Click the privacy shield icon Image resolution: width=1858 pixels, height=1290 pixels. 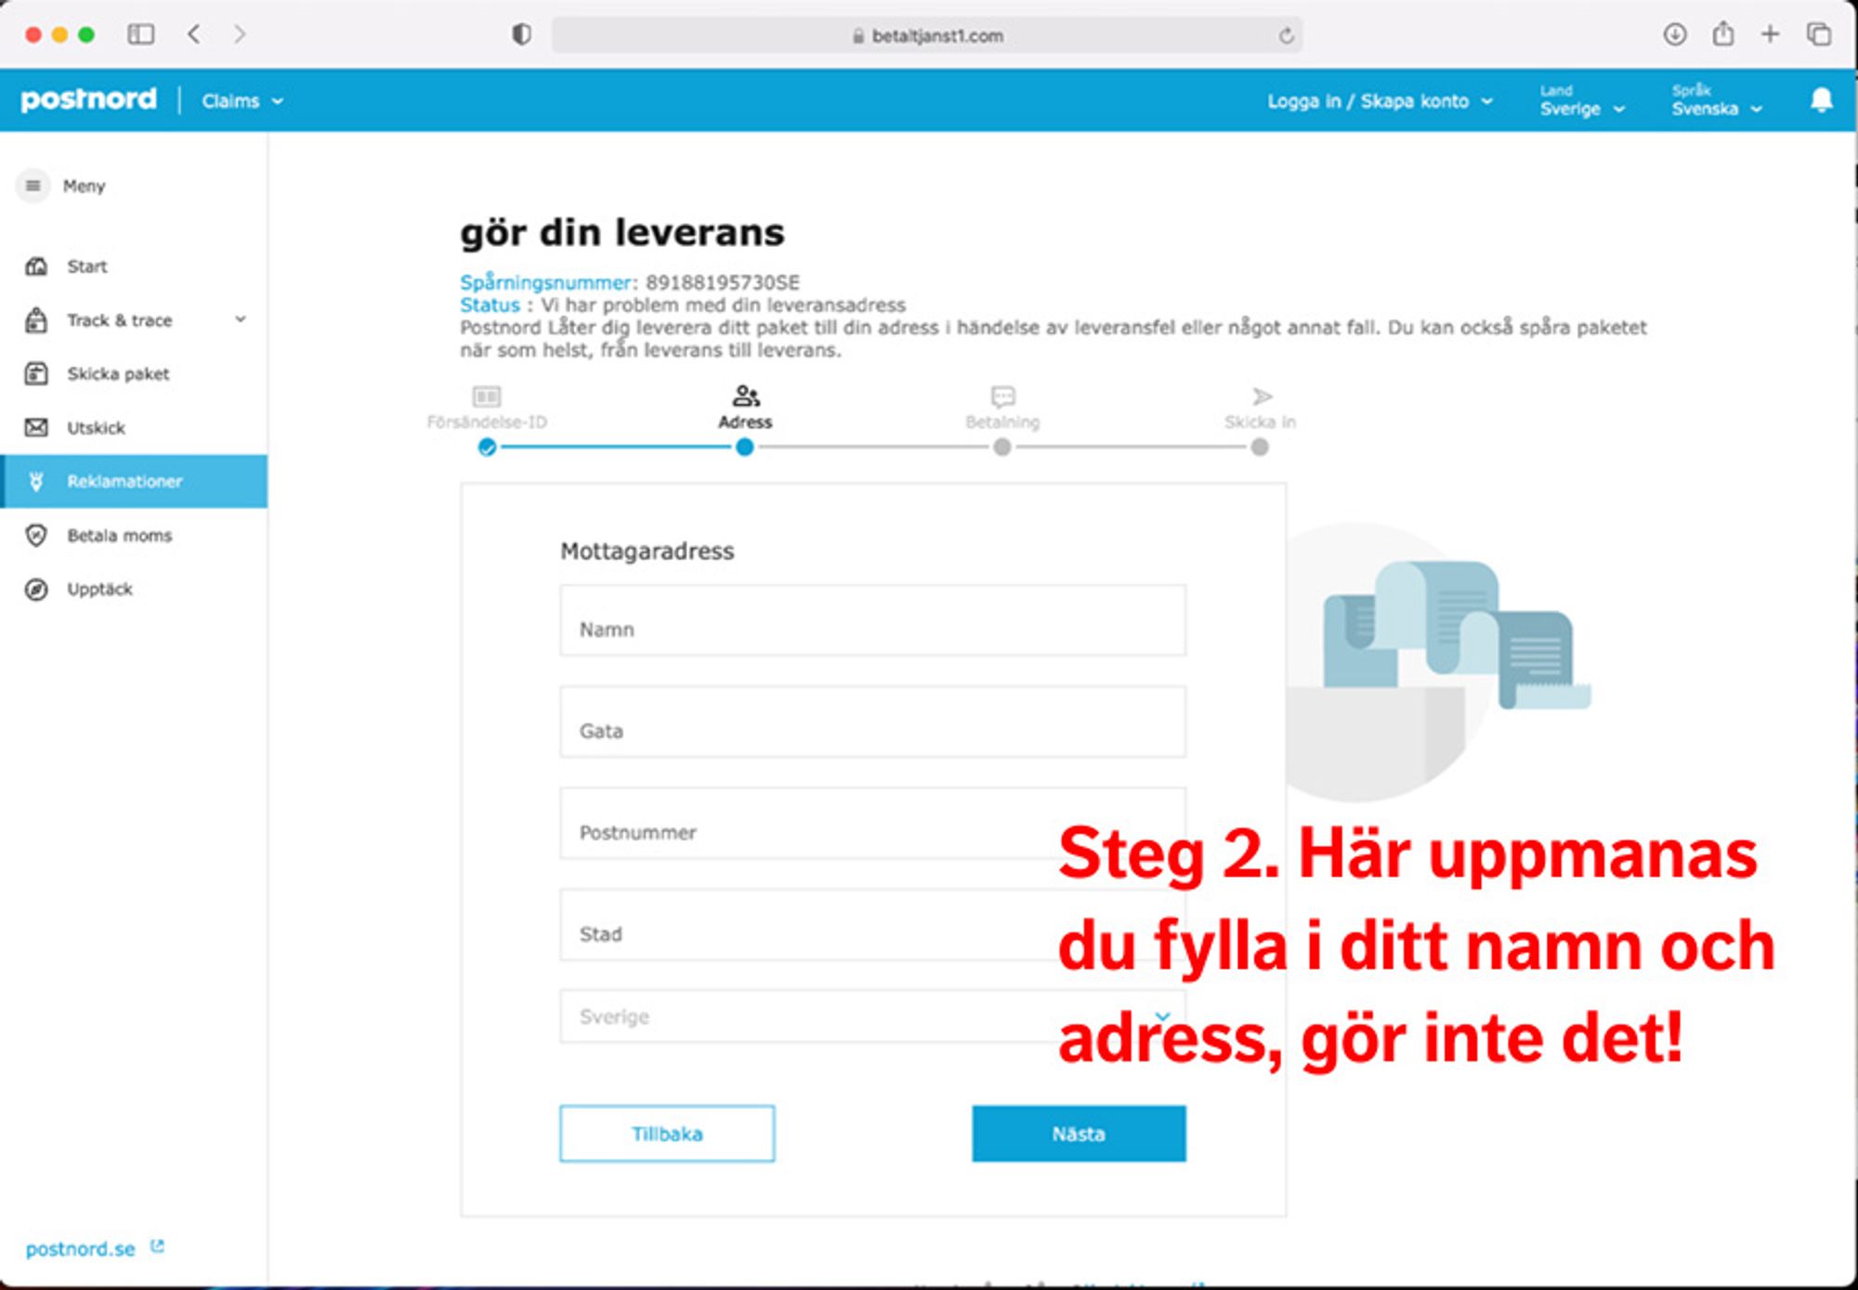coord(521,34)
